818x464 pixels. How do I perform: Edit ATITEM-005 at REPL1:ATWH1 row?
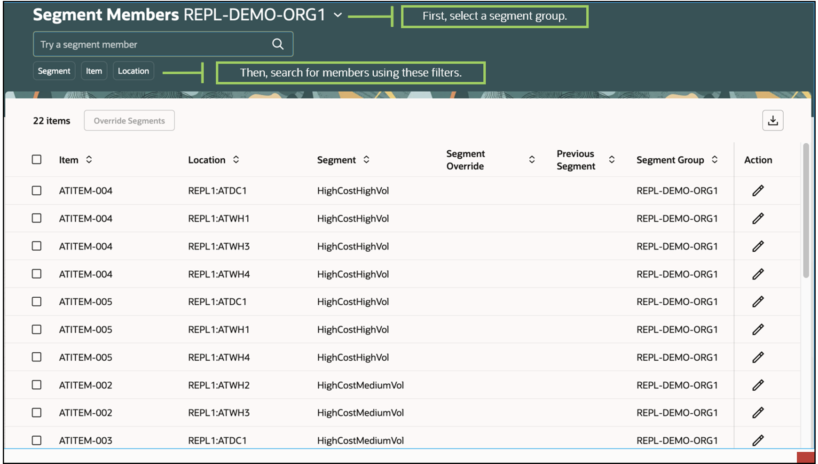758,329
